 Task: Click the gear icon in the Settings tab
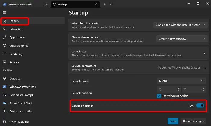click(x=54, y=5)
